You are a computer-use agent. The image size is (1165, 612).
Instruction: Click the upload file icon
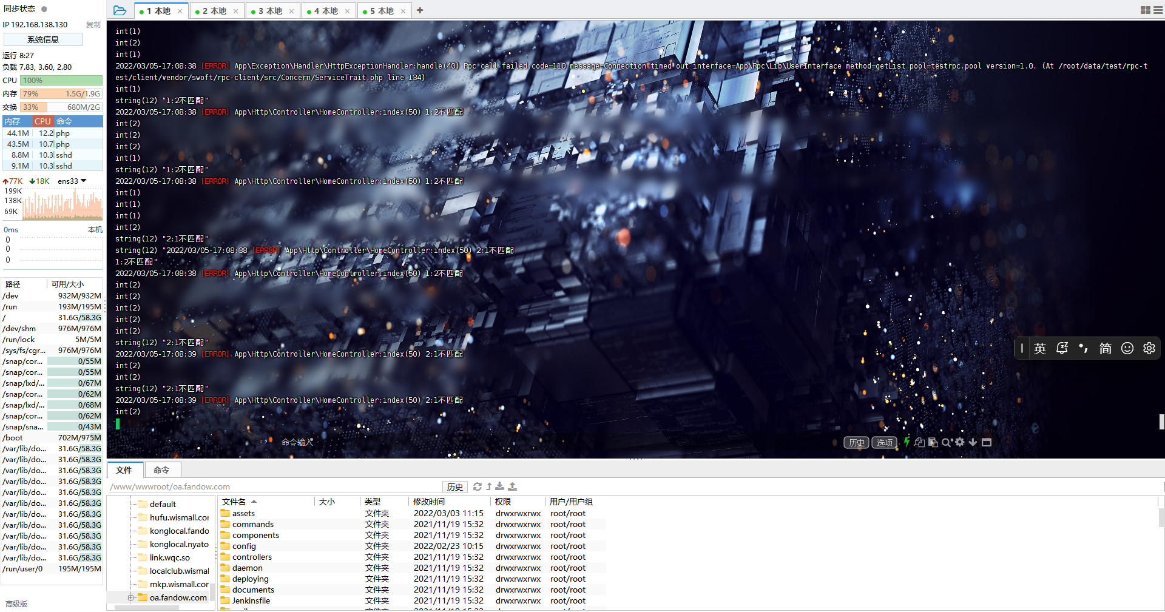tap(513, 486)
